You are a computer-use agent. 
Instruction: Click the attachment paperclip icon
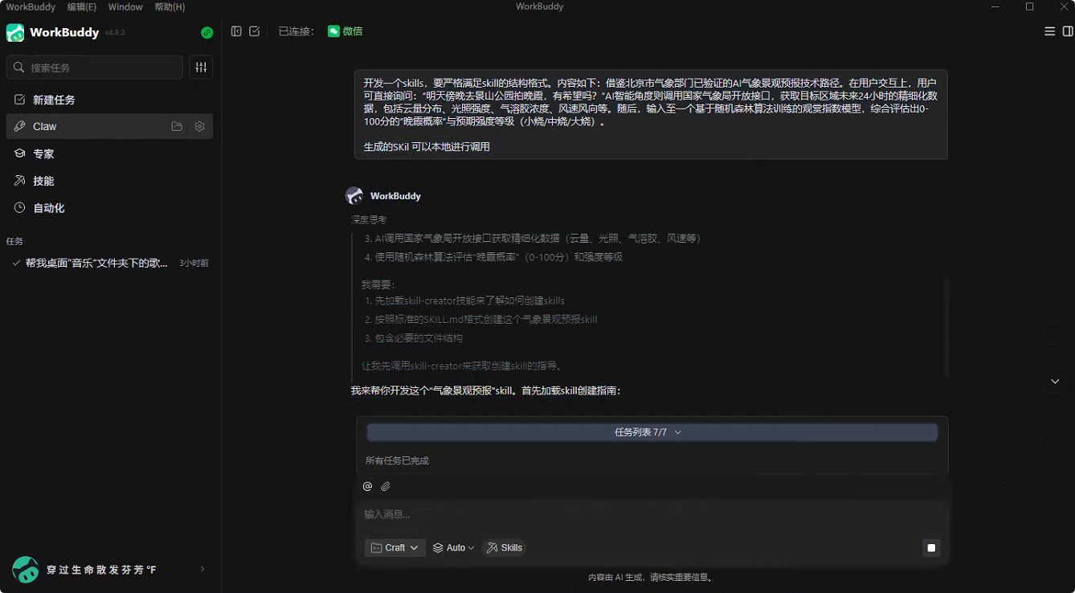386,486
